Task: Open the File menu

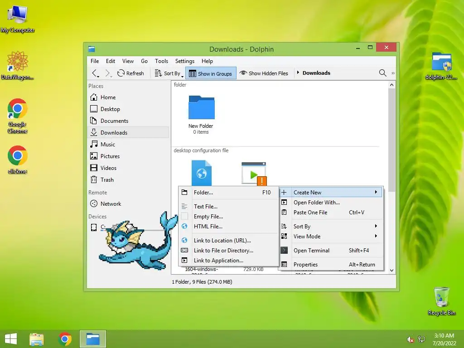Action: (95, 61)
